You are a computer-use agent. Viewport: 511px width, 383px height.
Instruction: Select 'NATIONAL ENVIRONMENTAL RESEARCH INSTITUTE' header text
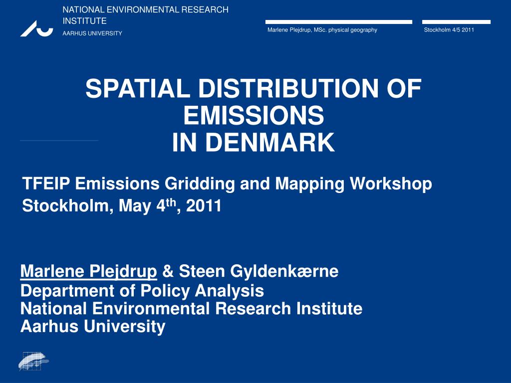click(x=145, y=15)
